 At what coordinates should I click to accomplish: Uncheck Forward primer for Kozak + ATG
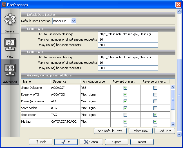coord(125,94)
